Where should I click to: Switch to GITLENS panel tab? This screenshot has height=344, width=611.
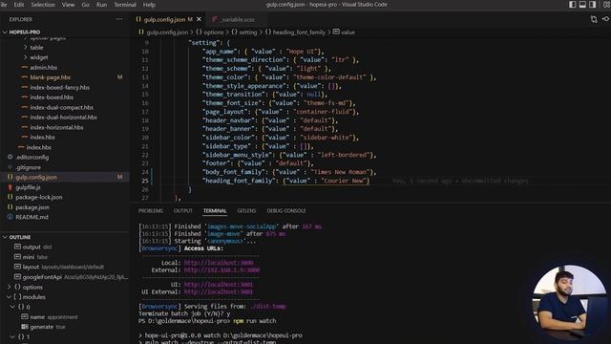click(x=246, y=210)
